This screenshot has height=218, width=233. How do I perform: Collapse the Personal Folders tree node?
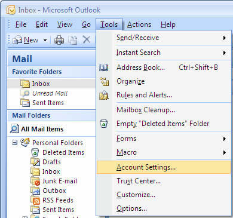14,143
